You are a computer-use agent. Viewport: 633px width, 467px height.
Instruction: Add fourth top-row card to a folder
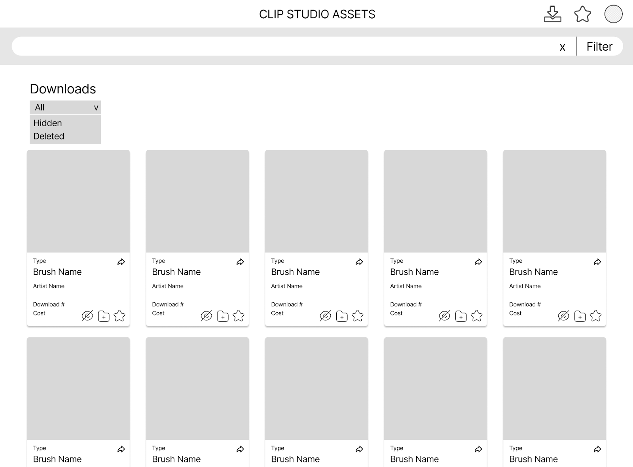coord(461,316)
